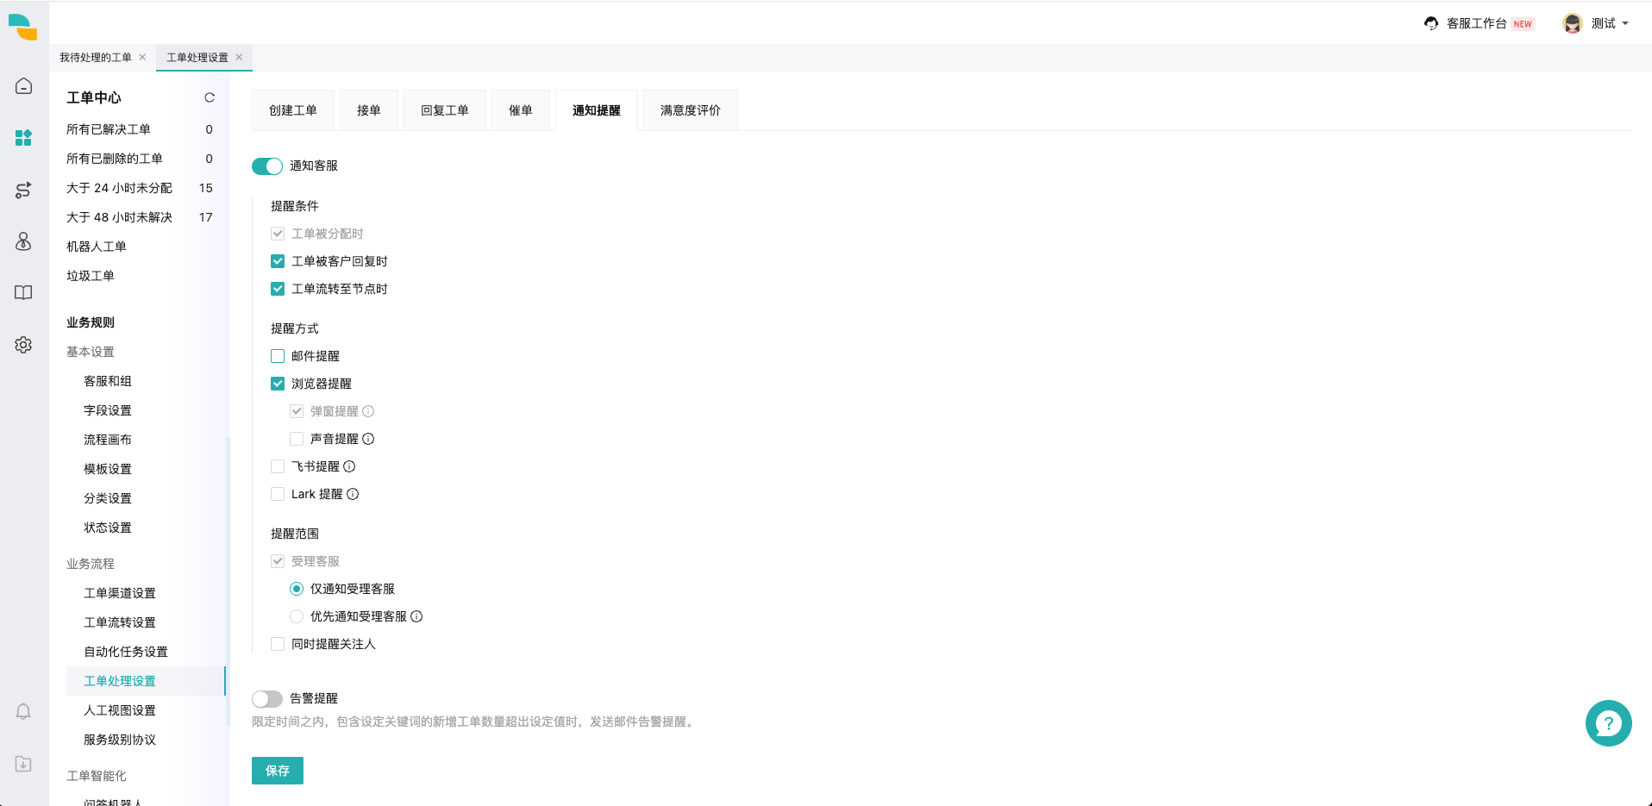Switch to the 接单 tab
The height and width of the screenshot is (806, 1652).
pos(369,110)
